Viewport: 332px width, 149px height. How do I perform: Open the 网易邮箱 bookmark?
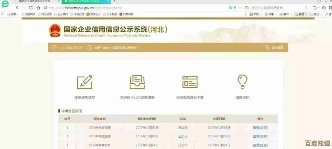point(126,14)
